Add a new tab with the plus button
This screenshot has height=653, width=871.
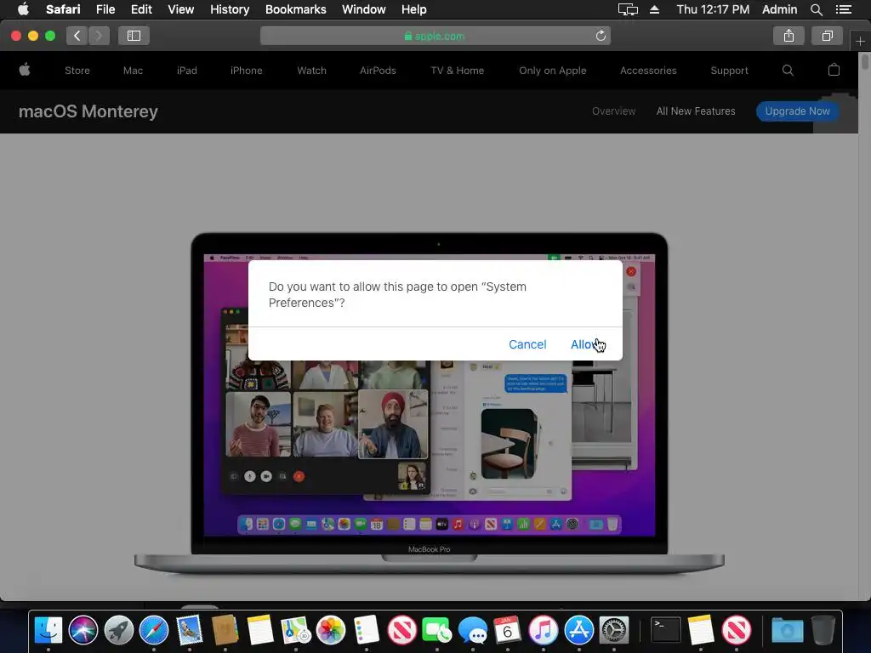pyautogui.click(x=860, y=41)
